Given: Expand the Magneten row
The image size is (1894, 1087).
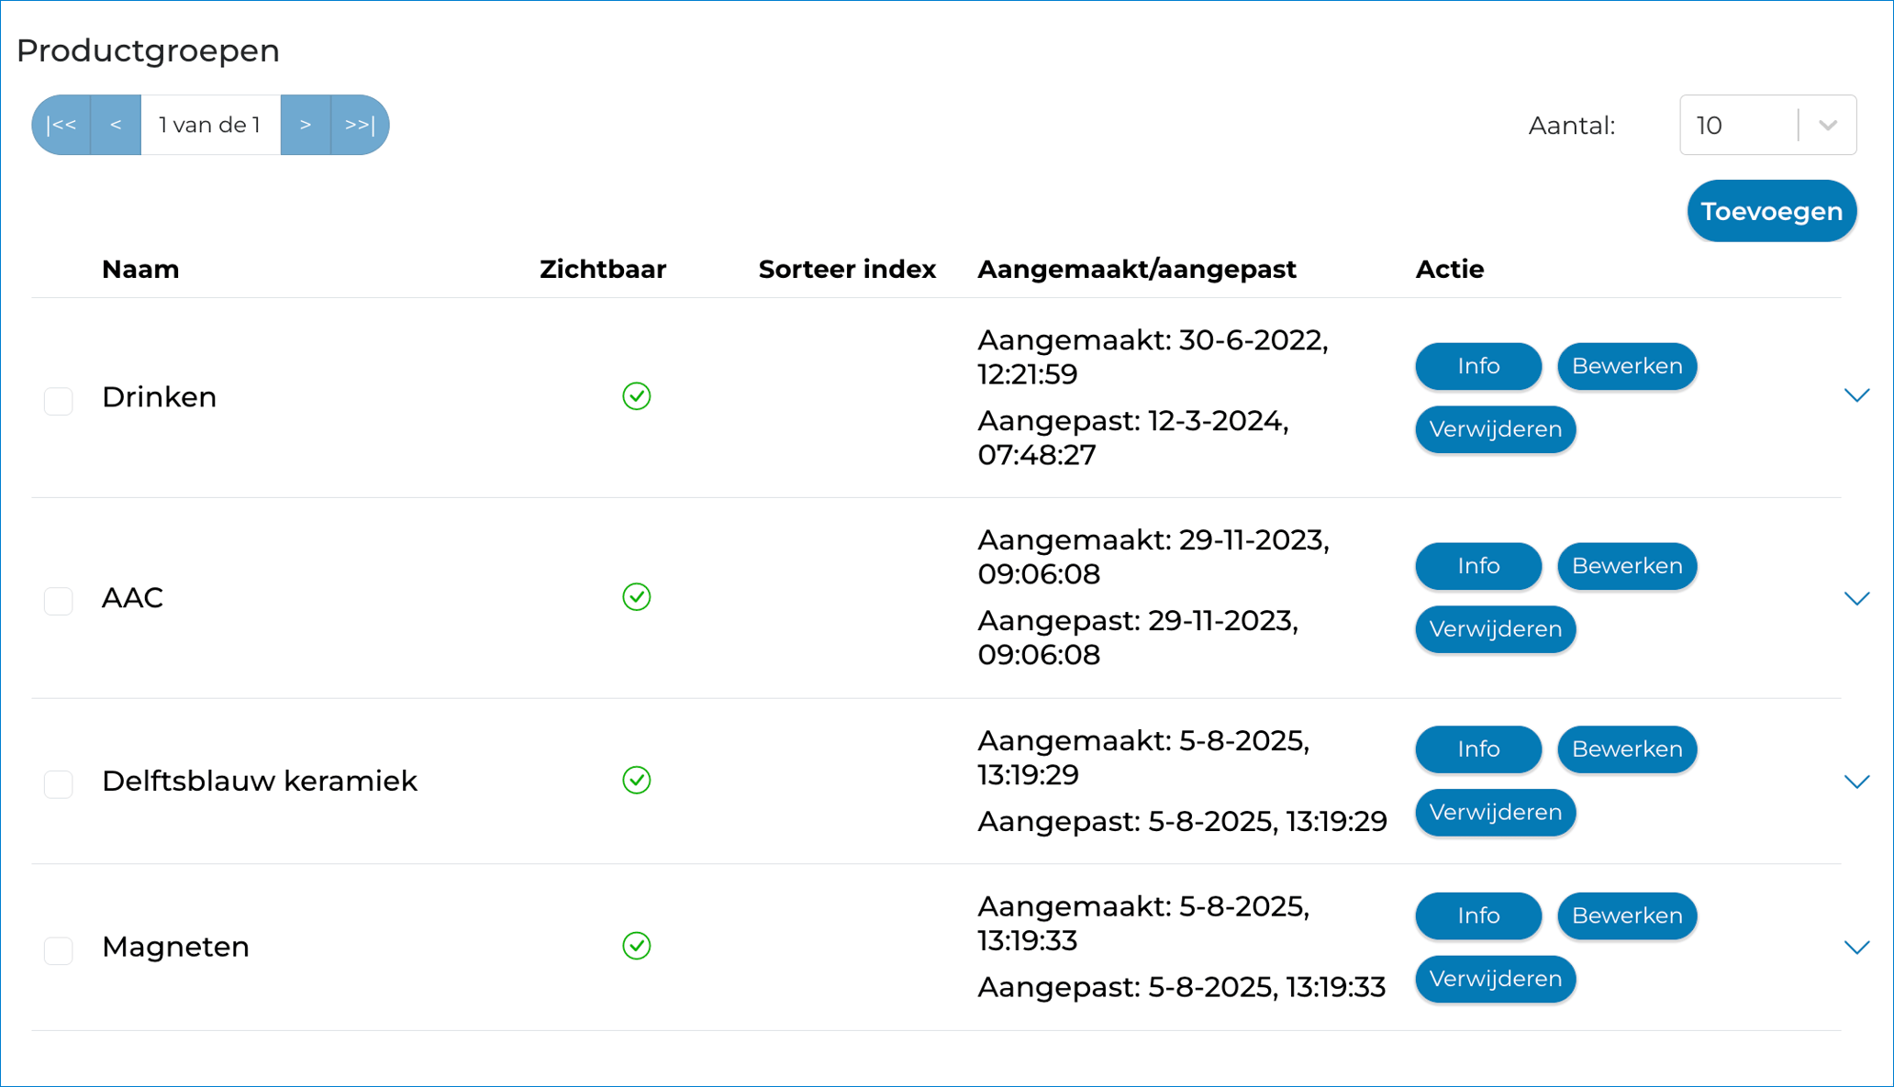Looking at the screenshot, I should tap(1858, 948).
